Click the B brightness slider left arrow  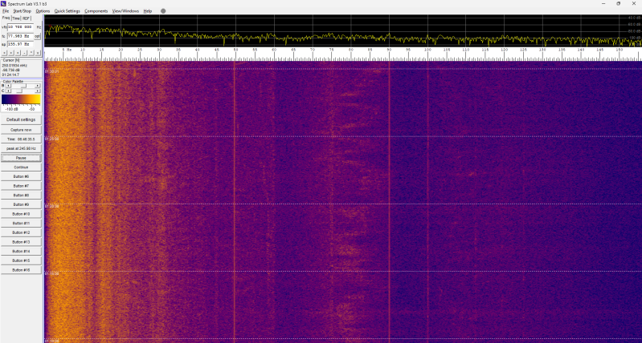(8, 86)
